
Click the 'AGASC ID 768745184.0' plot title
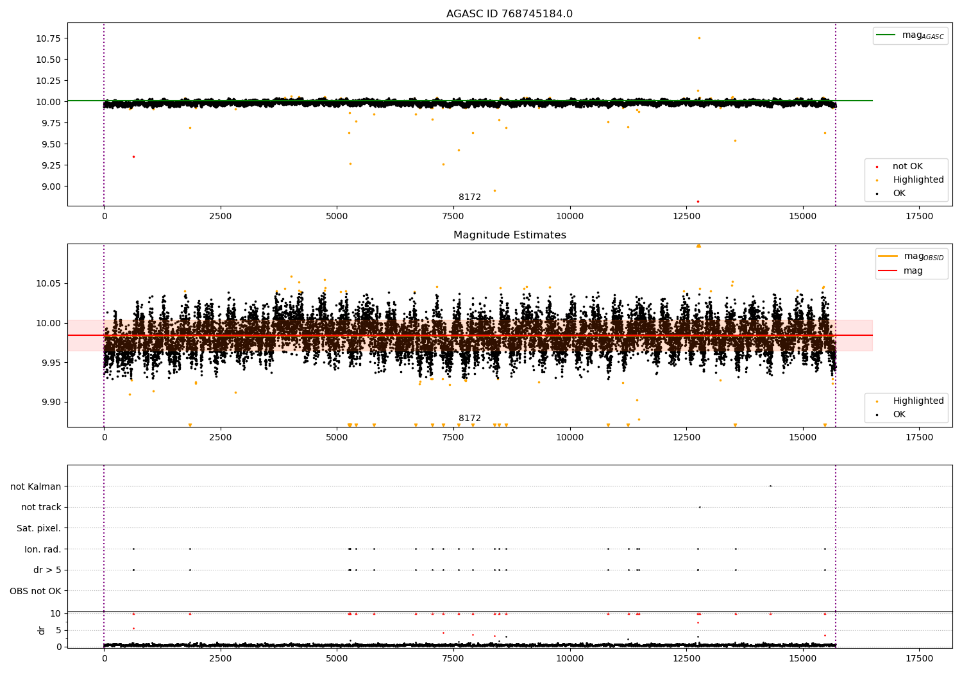click(509, 14)
